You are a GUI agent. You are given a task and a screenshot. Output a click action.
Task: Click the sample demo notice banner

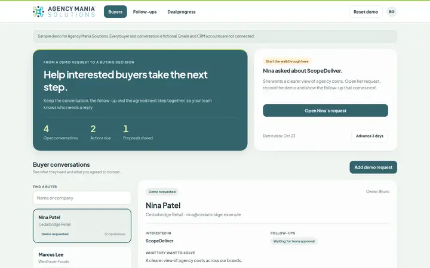(215, 36)
